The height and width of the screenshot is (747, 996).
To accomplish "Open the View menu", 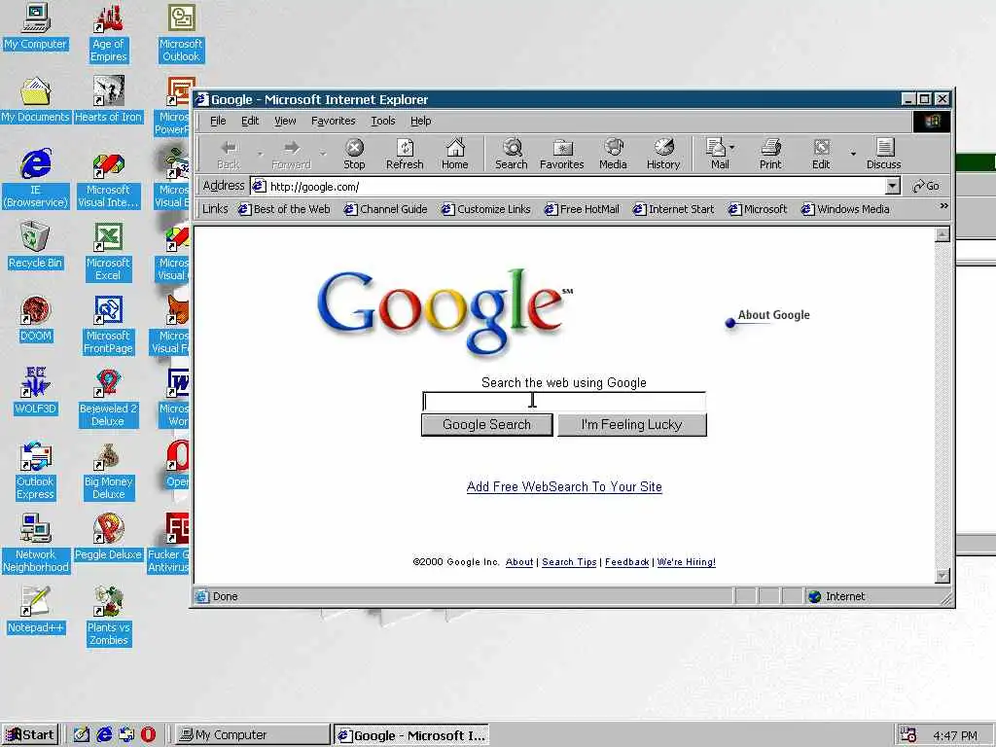I will tap(285, 121).
